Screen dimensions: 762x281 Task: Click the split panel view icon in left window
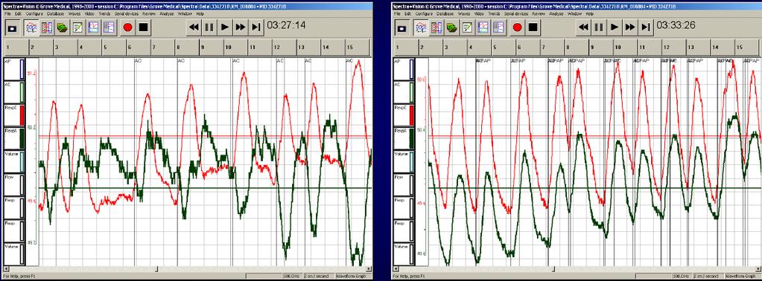pos(109,28)
